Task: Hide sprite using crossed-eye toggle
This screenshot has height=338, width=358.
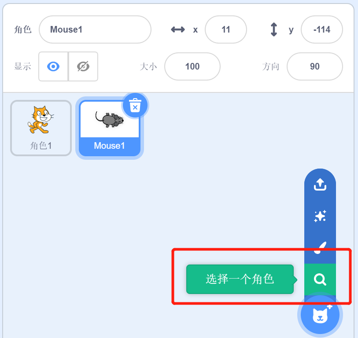Action: [x=83, y=66]
